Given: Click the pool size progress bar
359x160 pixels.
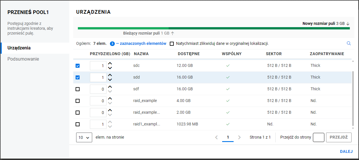Looking at the screenshot, I should tap(214, 28).
